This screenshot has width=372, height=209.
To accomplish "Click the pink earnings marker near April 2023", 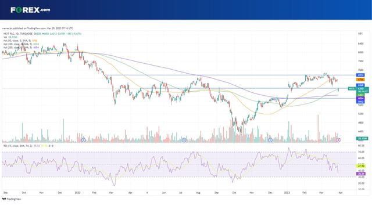I will [338, 140].
